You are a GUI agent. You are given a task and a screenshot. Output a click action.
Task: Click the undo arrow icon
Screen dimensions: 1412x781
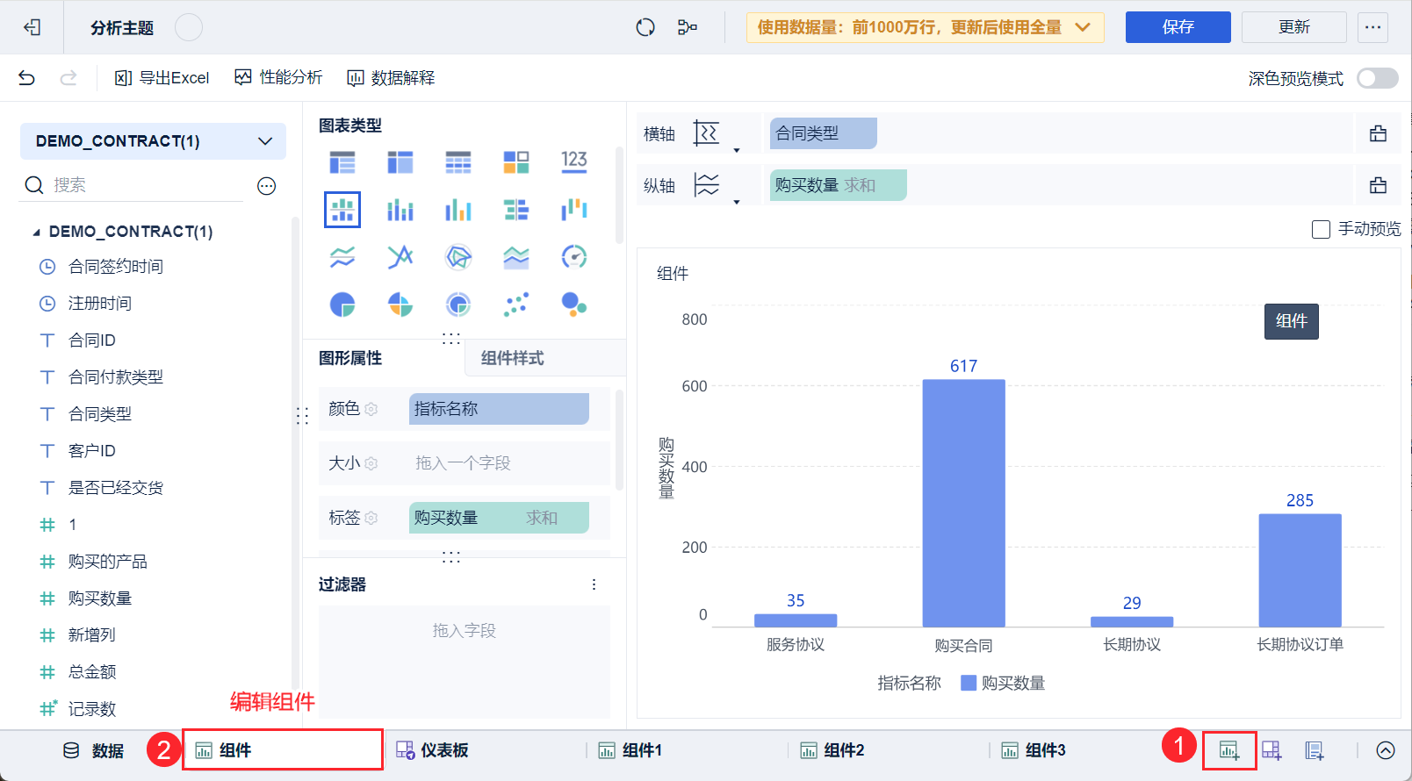26,78
